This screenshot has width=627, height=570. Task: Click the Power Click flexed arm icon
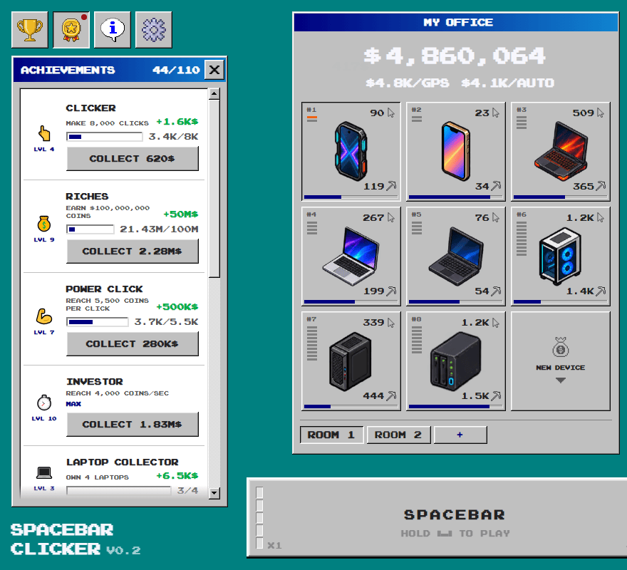click(x=44, y=316)
